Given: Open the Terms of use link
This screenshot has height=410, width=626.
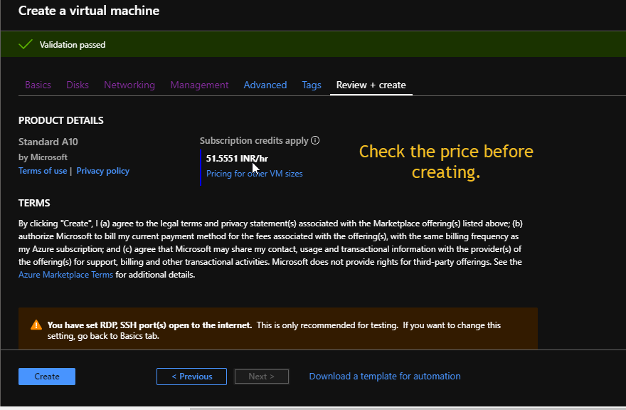Looking at the screenshot, I should (43, 171).
